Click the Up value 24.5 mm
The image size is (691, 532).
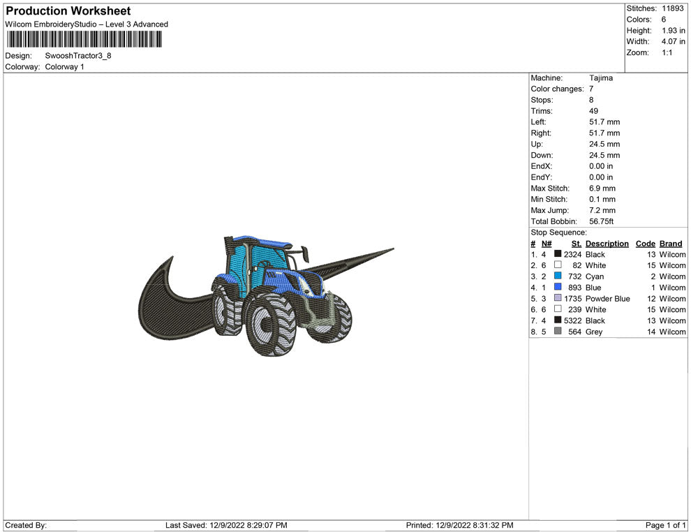point(604,144)
